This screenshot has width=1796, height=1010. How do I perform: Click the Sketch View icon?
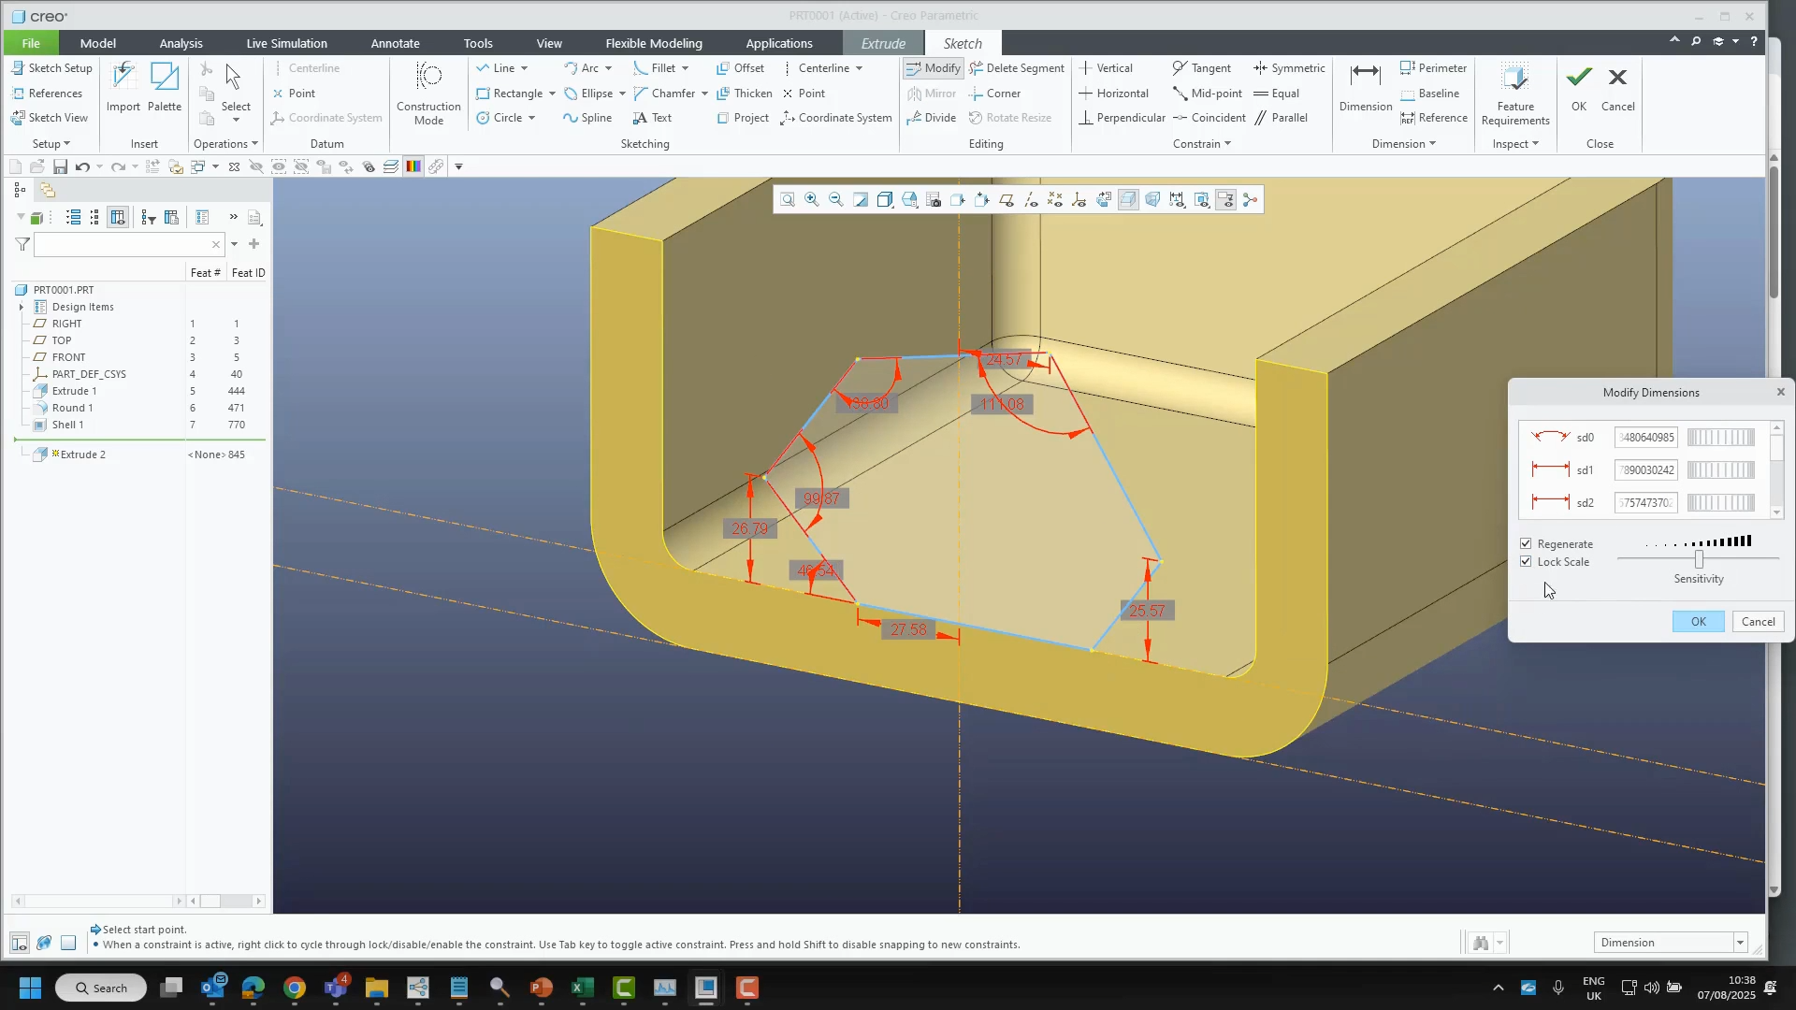click(x=18, y=118)
